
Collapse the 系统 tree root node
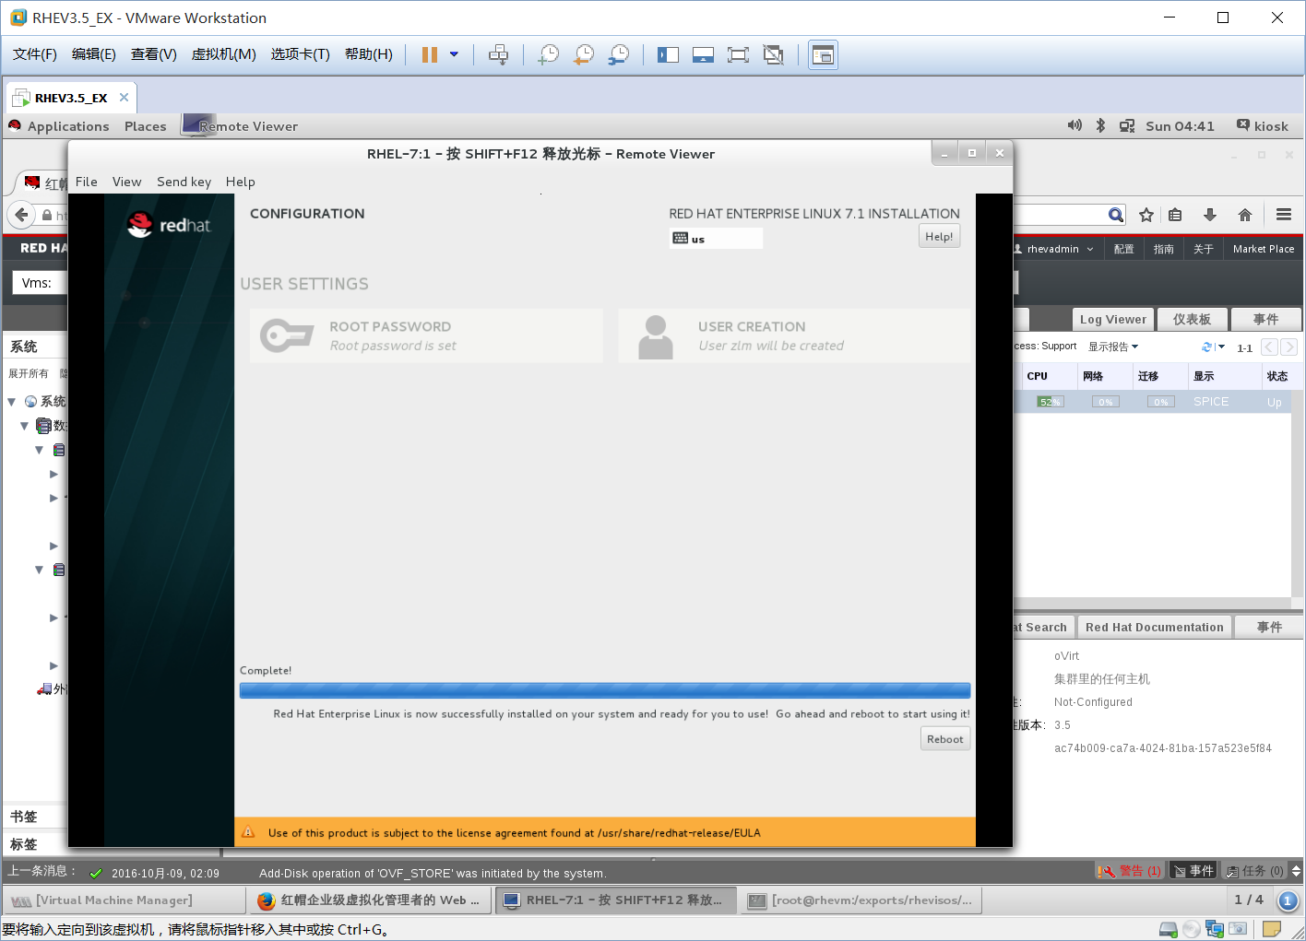pyautogui.click(x=12, y=402)
